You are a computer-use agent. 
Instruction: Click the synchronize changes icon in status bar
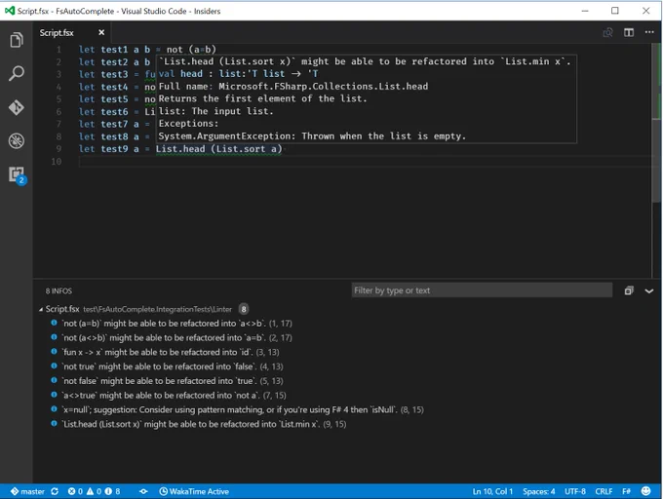coord(55,491)
